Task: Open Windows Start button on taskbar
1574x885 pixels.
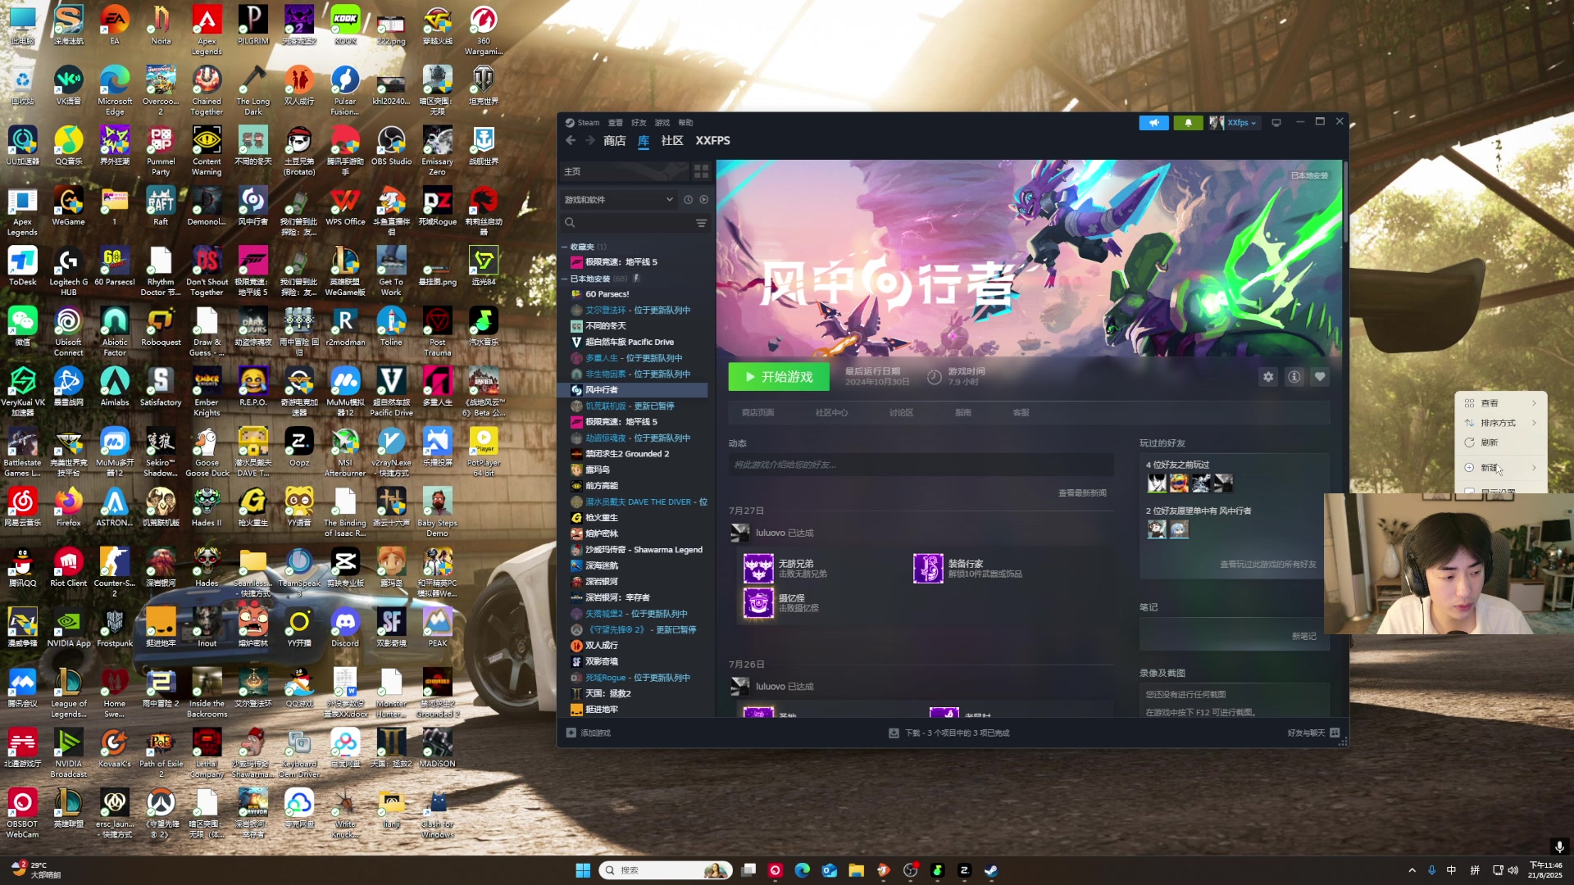Action: point(583,870)
